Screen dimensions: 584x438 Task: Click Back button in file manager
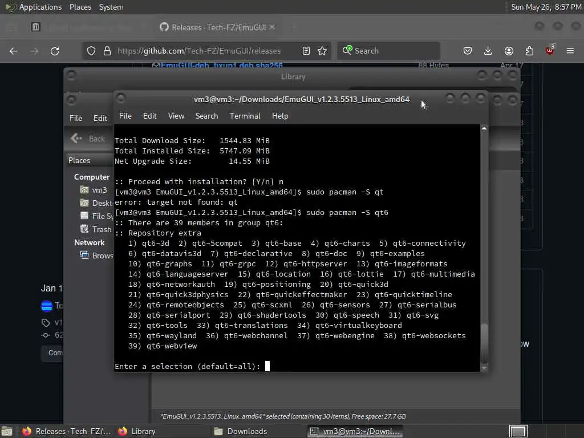pos(88,139)
